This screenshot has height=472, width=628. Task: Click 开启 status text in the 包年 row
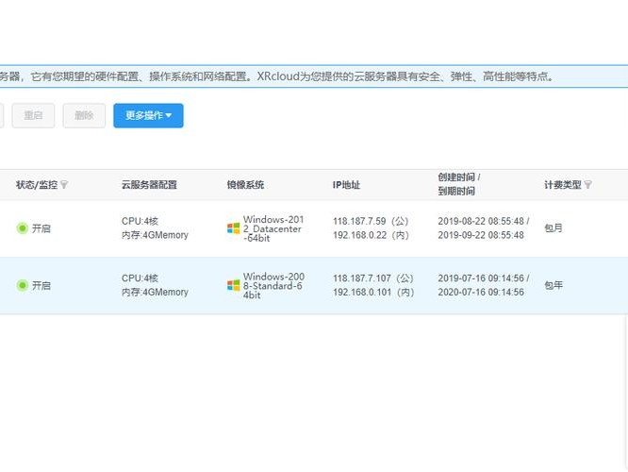[x=41, y=285]
